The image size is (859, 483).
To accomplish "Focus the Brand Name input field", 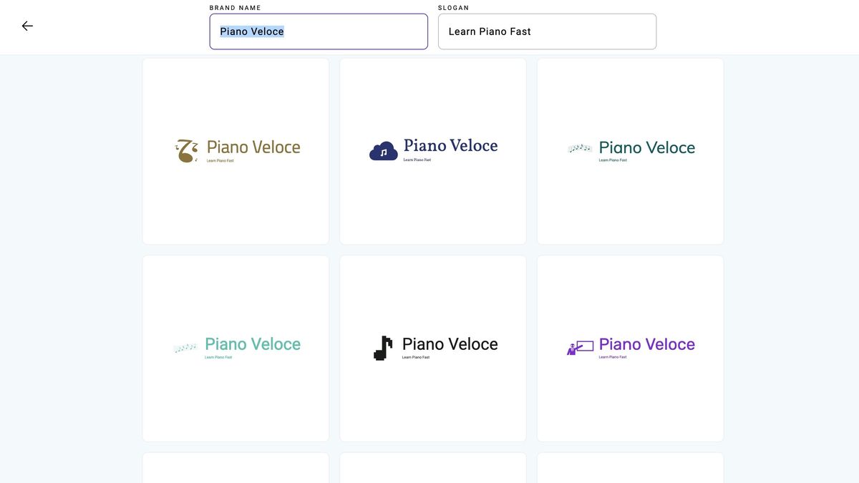I will coord(319,31).
